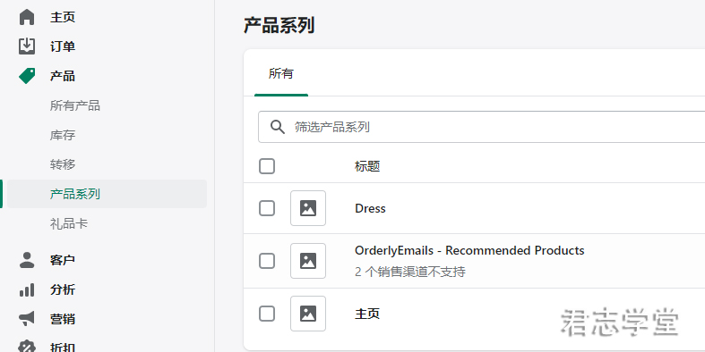Click the Marketing megaphone icon
This screenshot has width=705, height=352.
click(x=27, y=319)
